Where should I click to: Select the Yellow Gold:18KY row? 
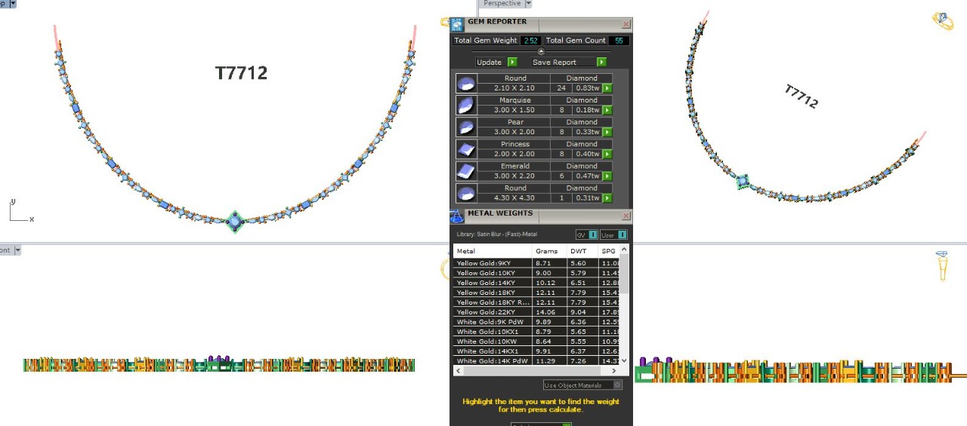point(536,293)
